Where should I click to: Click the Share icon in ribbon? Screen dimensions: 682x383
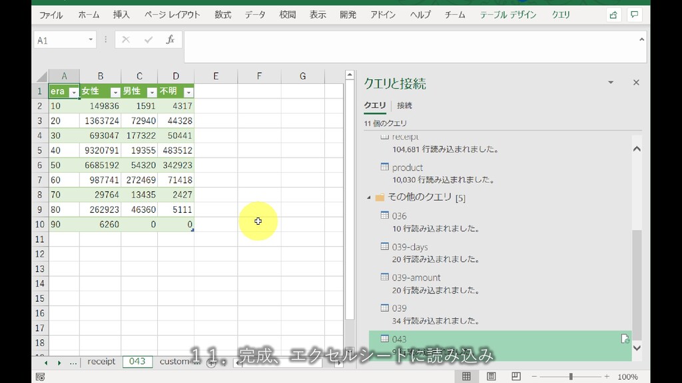613,15
